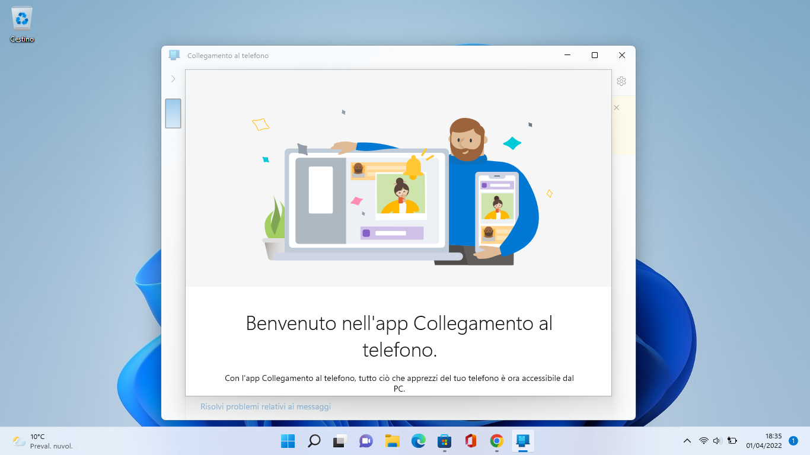Open clock and calendar showing 18:35
This screenshot has width=810, height=455.
click(764, 441)
